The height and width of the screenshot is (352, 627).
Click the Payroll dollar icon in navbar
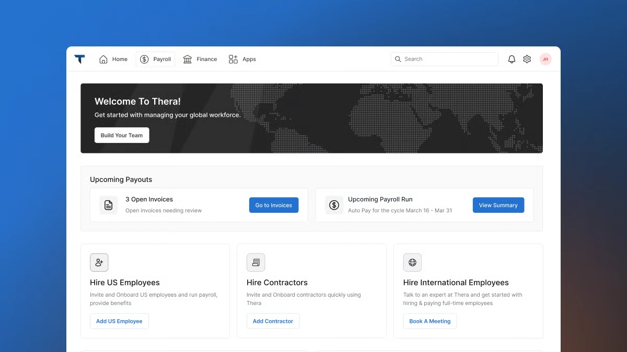[x=145, y=59]
